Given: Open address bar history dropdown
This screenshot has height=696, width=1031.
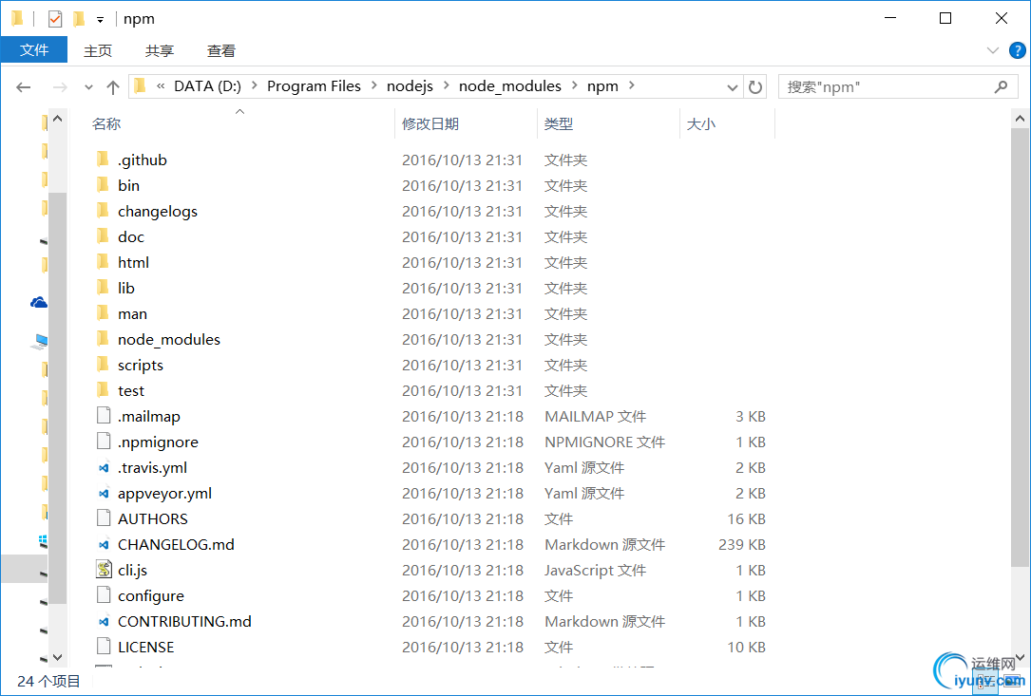Looking at the screenshot, I should [732, 86].
